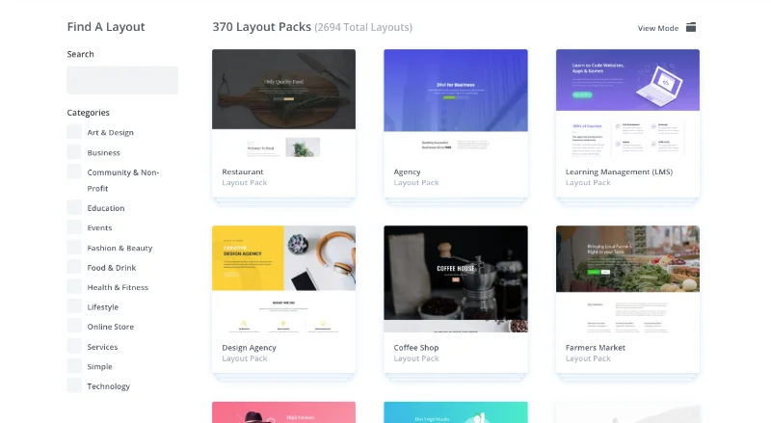Enable the Health & Fitness checkbox
The width and height of the screenshot is (771, 423).
pyautogui.click(x=74, y=287)
